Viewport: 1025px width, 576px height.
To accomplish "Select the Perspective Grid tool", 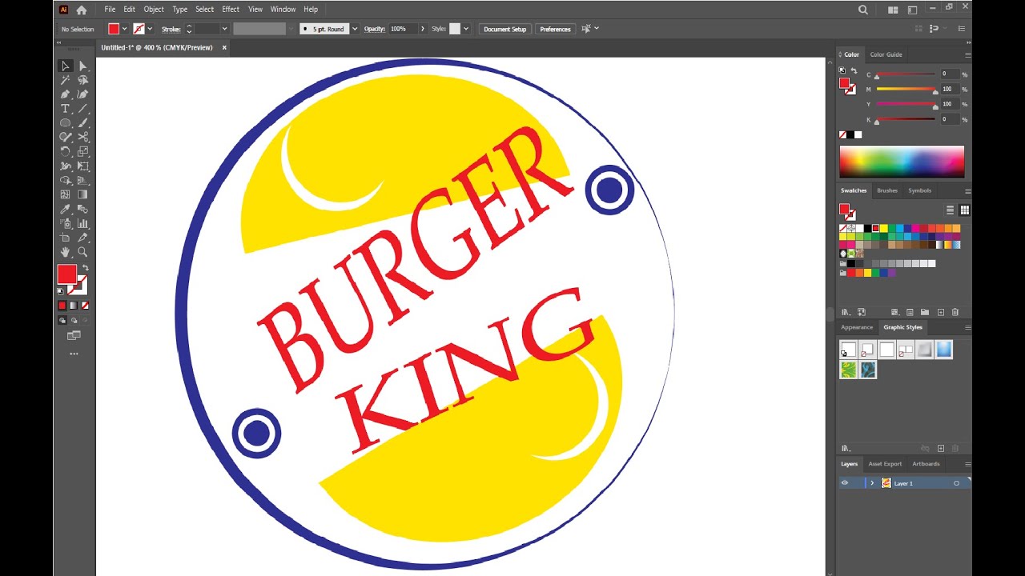I will coord(82,181).
